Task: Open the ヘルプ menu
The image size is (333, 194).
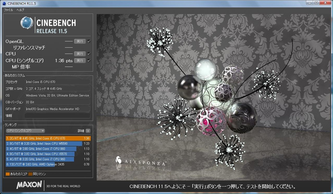Action: [20, 10]
